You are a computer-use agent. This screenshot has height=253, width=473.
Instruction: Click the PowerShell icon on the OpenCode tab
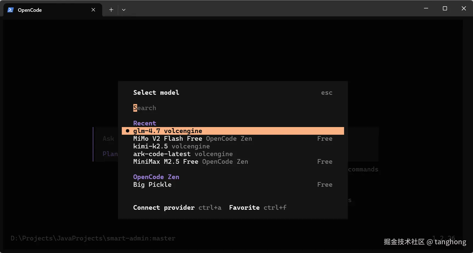(10, 10)
